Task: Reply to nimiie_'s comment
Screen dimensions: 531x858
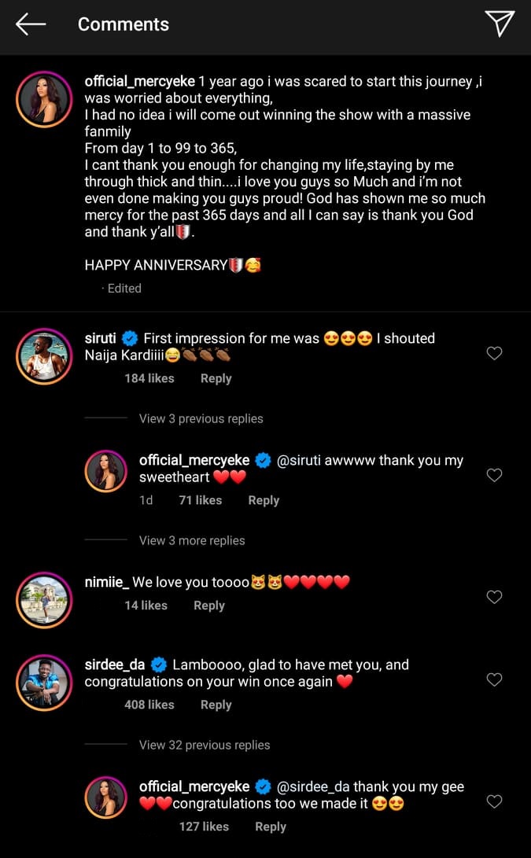Action: tap(209, 606)
